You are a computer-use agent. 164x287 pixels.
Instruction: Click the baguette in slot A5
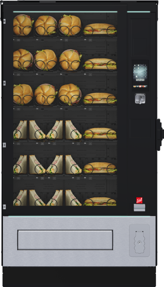click(100, 29)
